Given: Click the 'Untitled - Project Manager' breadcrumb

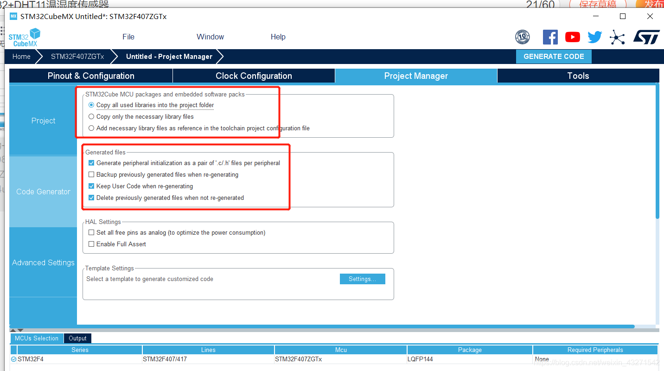Looking at the screenshot, I should pyautogui.click(x=169, y=57).
